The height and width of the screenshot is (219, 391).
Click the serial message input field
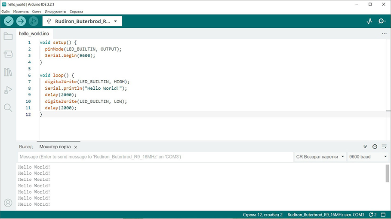[156, 157]
